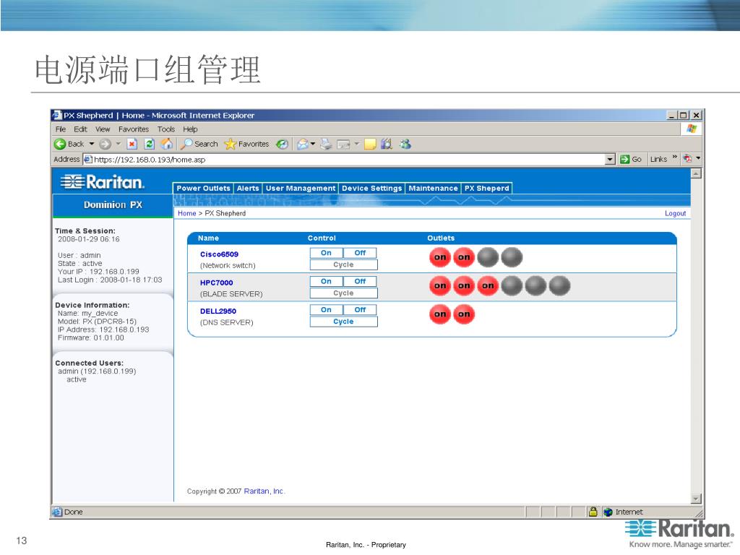Cycle power for HPC7000 group

tap(343, 293)
